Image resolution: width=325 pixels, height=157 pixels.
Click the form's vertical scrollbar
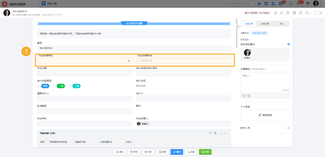point(236,33)
